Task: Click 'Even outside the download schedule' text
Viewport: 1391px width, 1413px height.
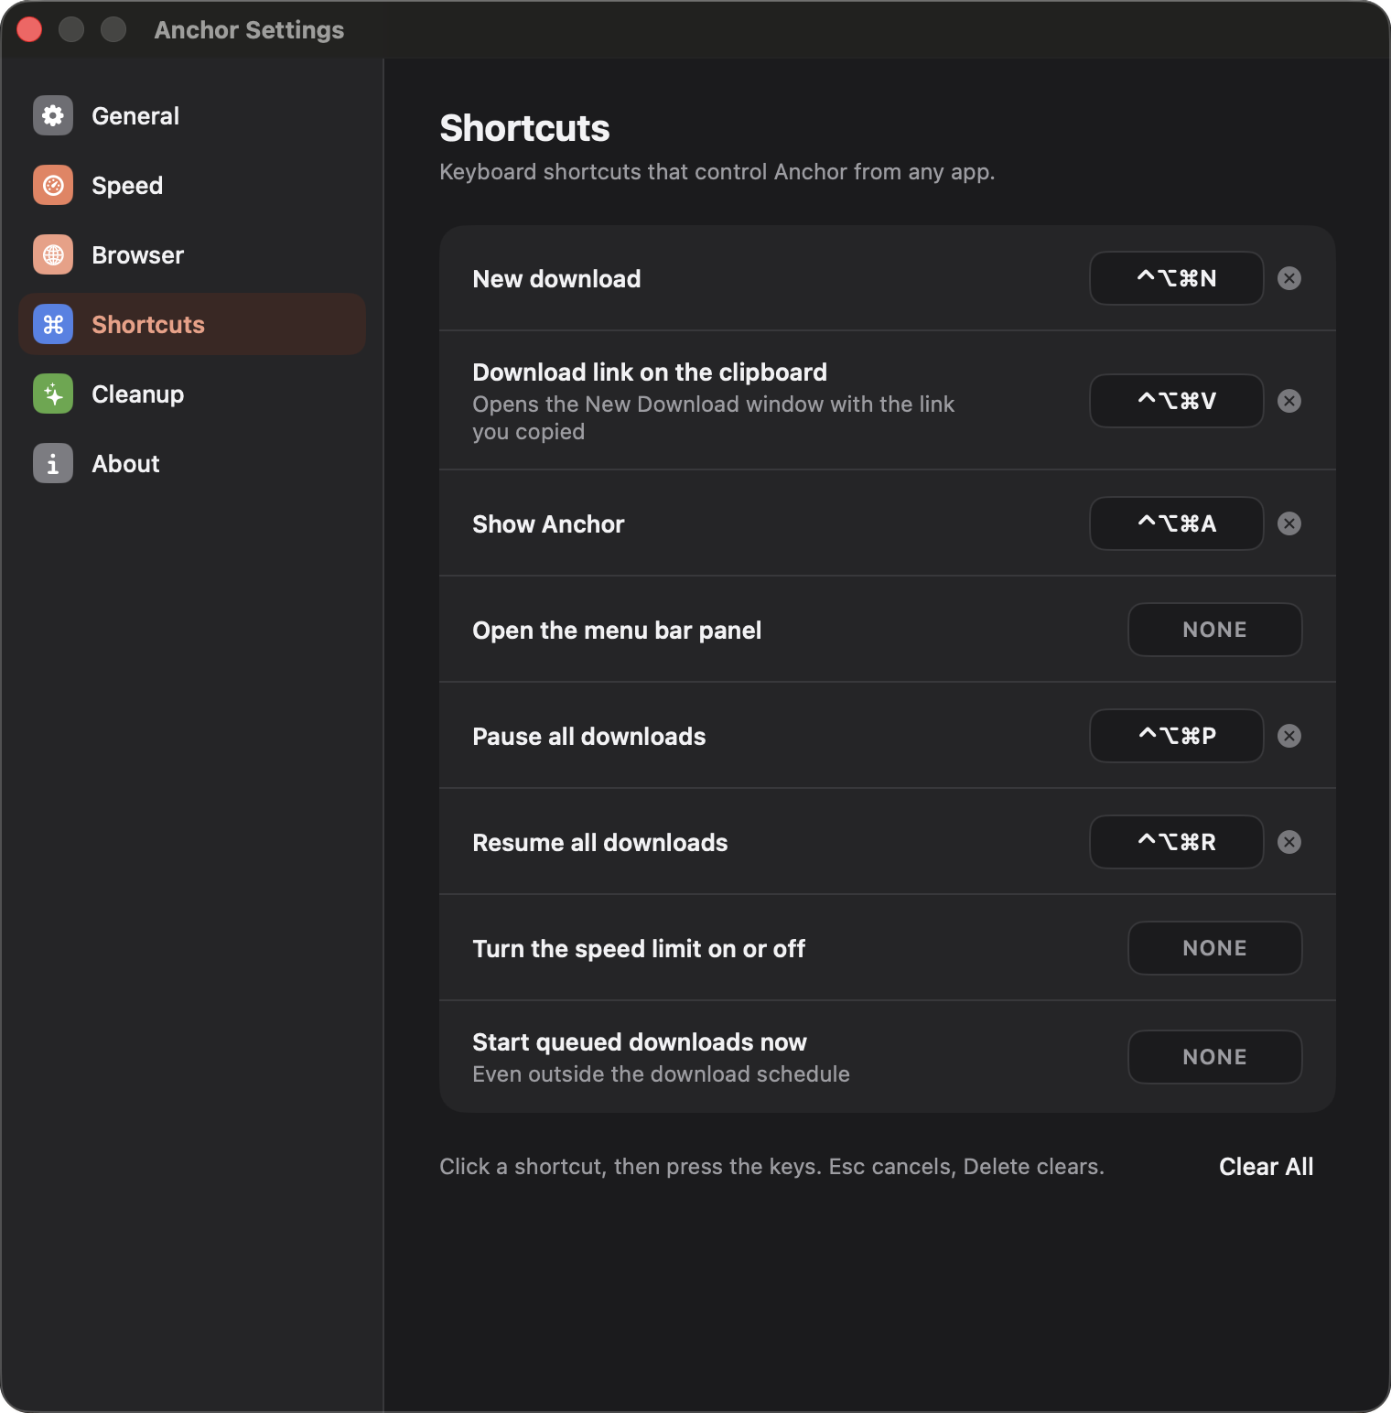Action: 661,1074
